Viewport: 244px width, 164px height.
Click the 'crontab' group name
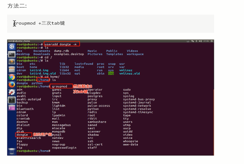[23, 119]
